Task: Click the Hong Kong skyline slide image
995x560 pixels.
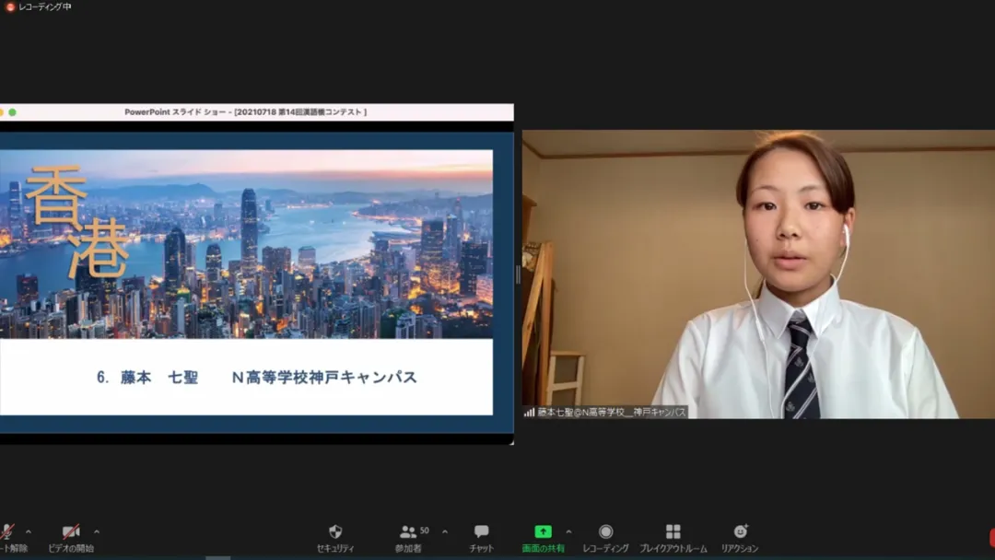Action: point(246,244)
